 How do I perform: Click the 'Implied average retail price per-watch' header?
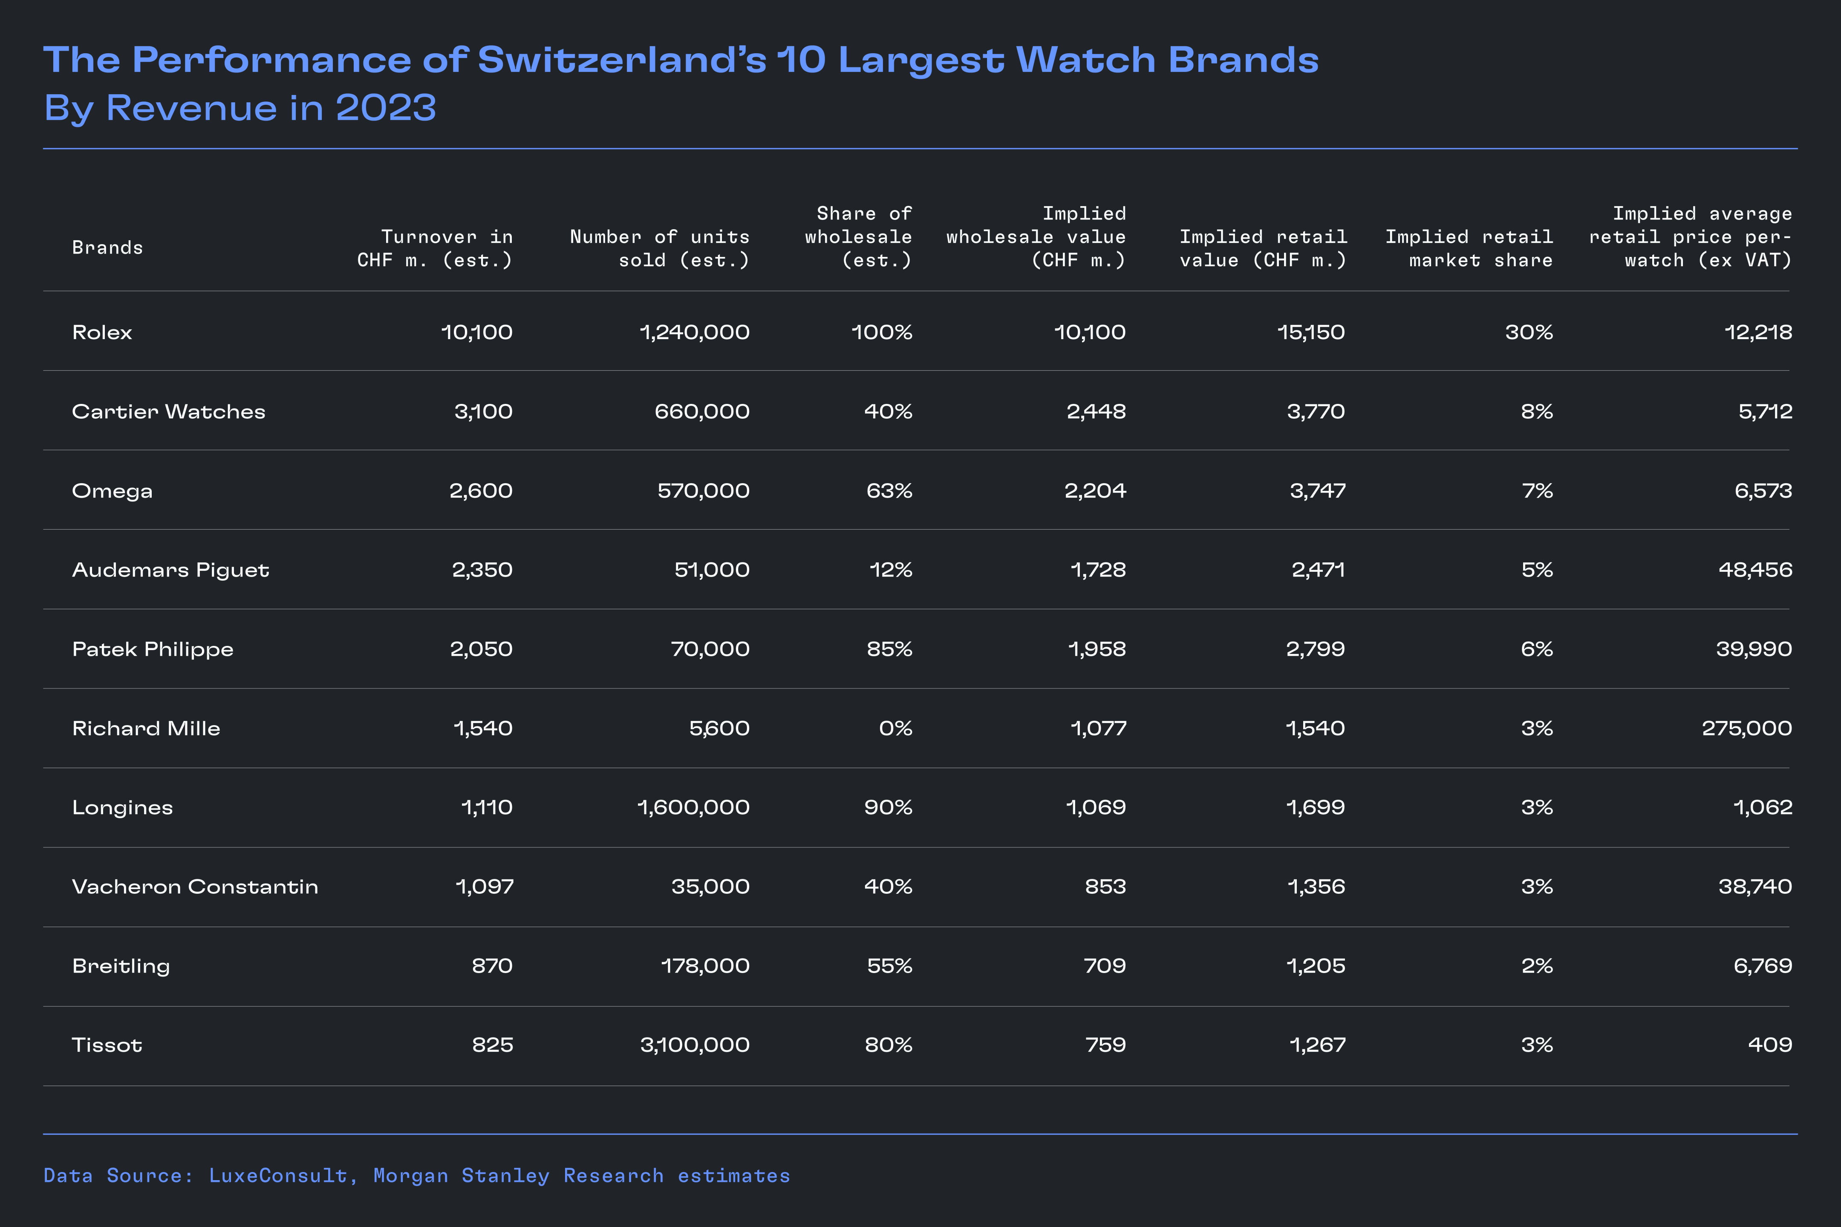pos(1691,237)
